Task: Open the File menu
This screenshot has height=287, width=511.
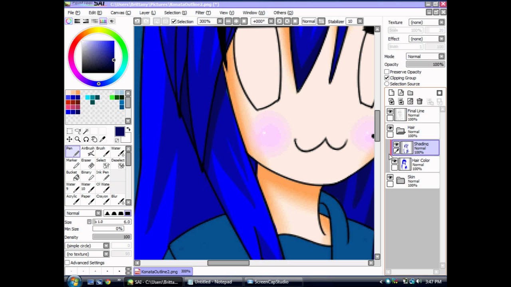Action: [73, 13]
